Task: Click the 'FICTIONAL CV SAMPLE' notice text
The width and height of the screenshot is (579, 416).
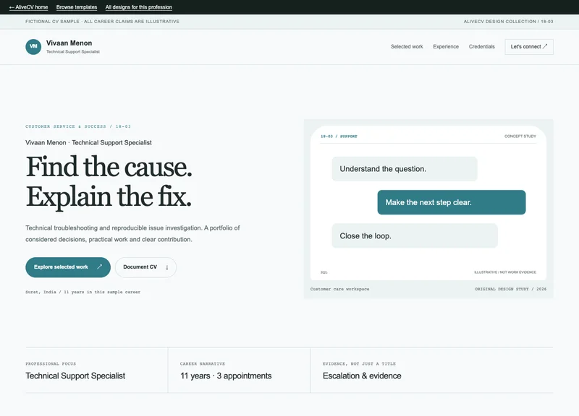Action: pos(102,22)
